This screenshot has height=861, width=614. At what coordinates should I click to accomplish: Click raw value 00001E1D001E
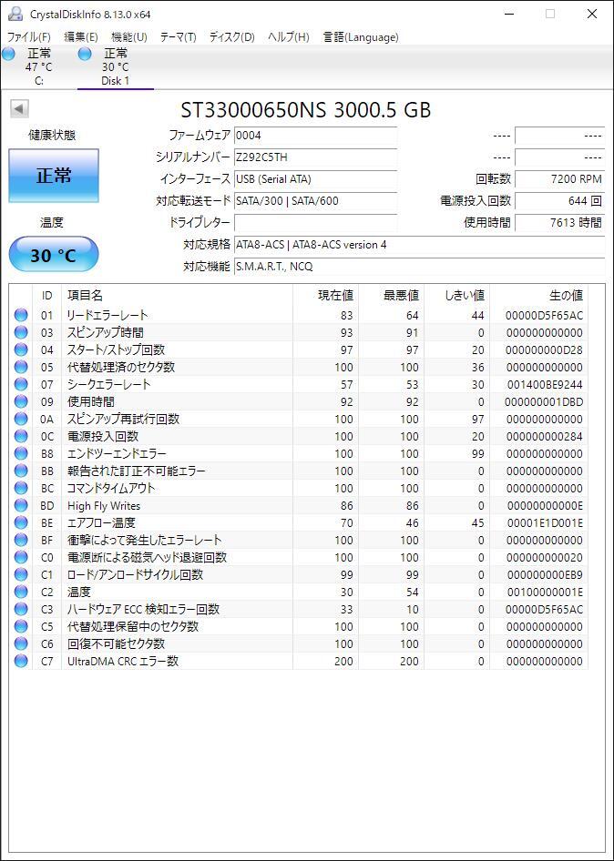click(x=544, y=523)
